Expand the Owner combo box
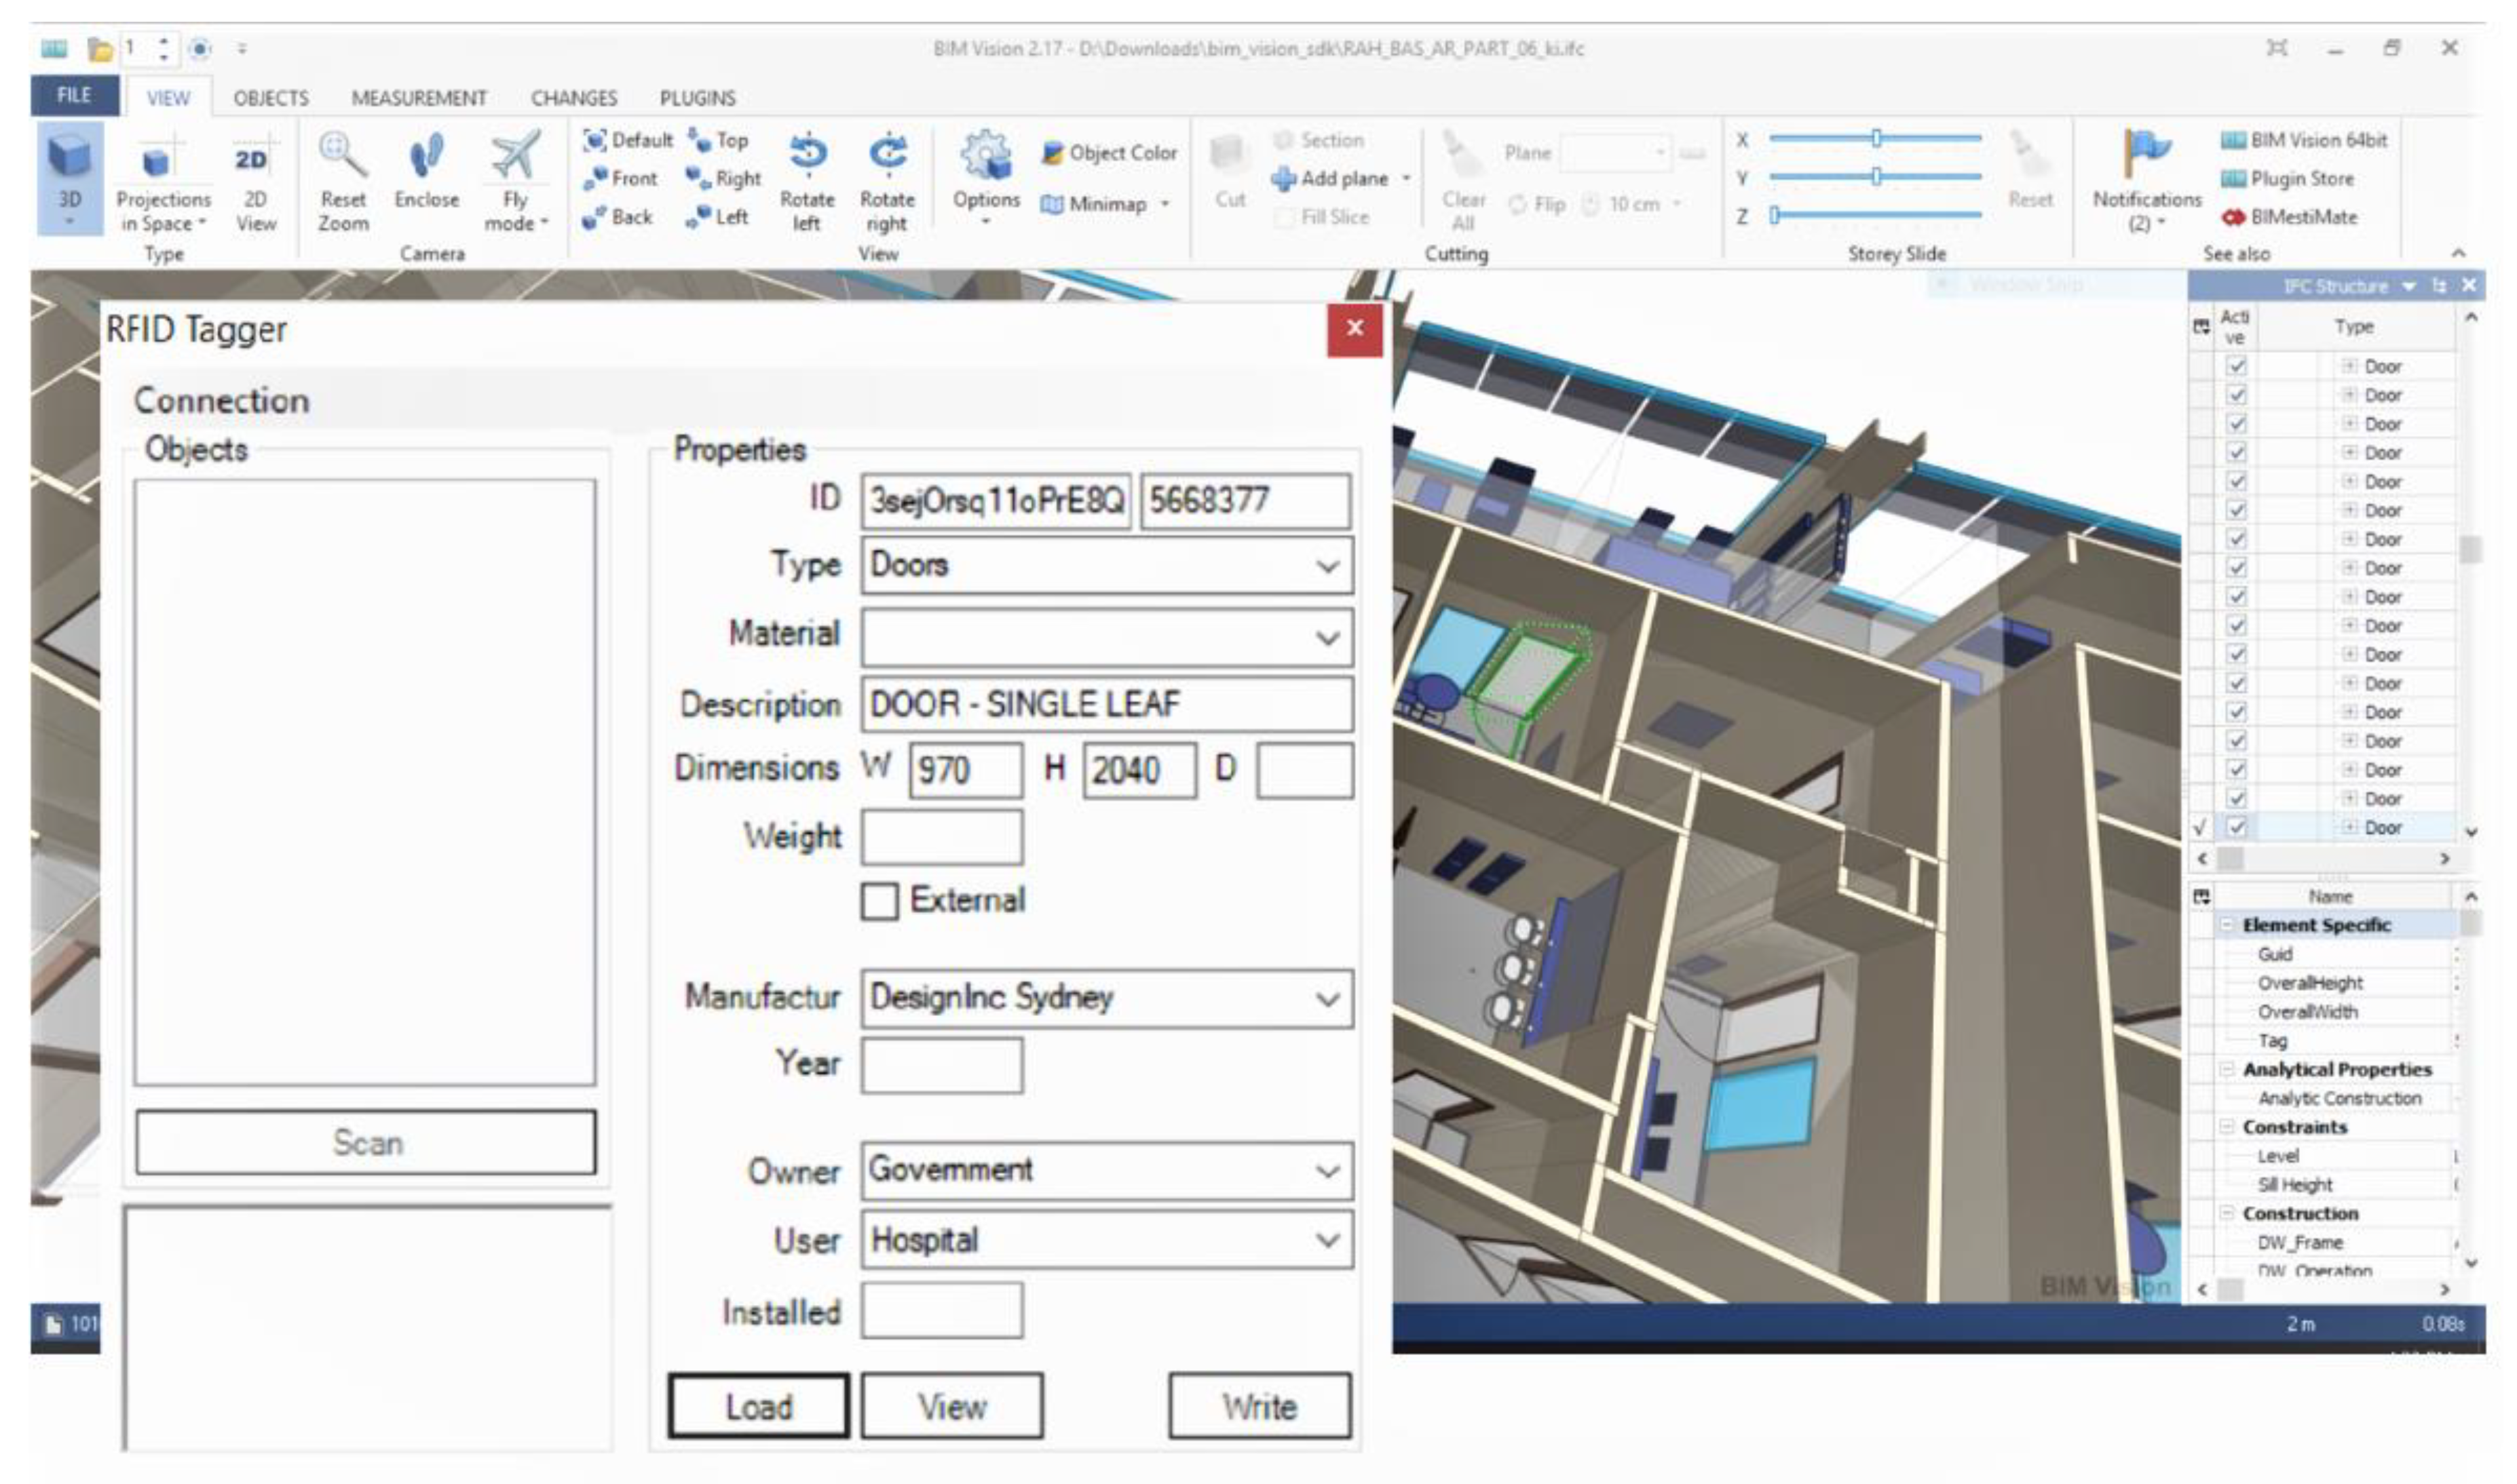The width and height of the screenshot is (2517, 1484). 1327,1171
